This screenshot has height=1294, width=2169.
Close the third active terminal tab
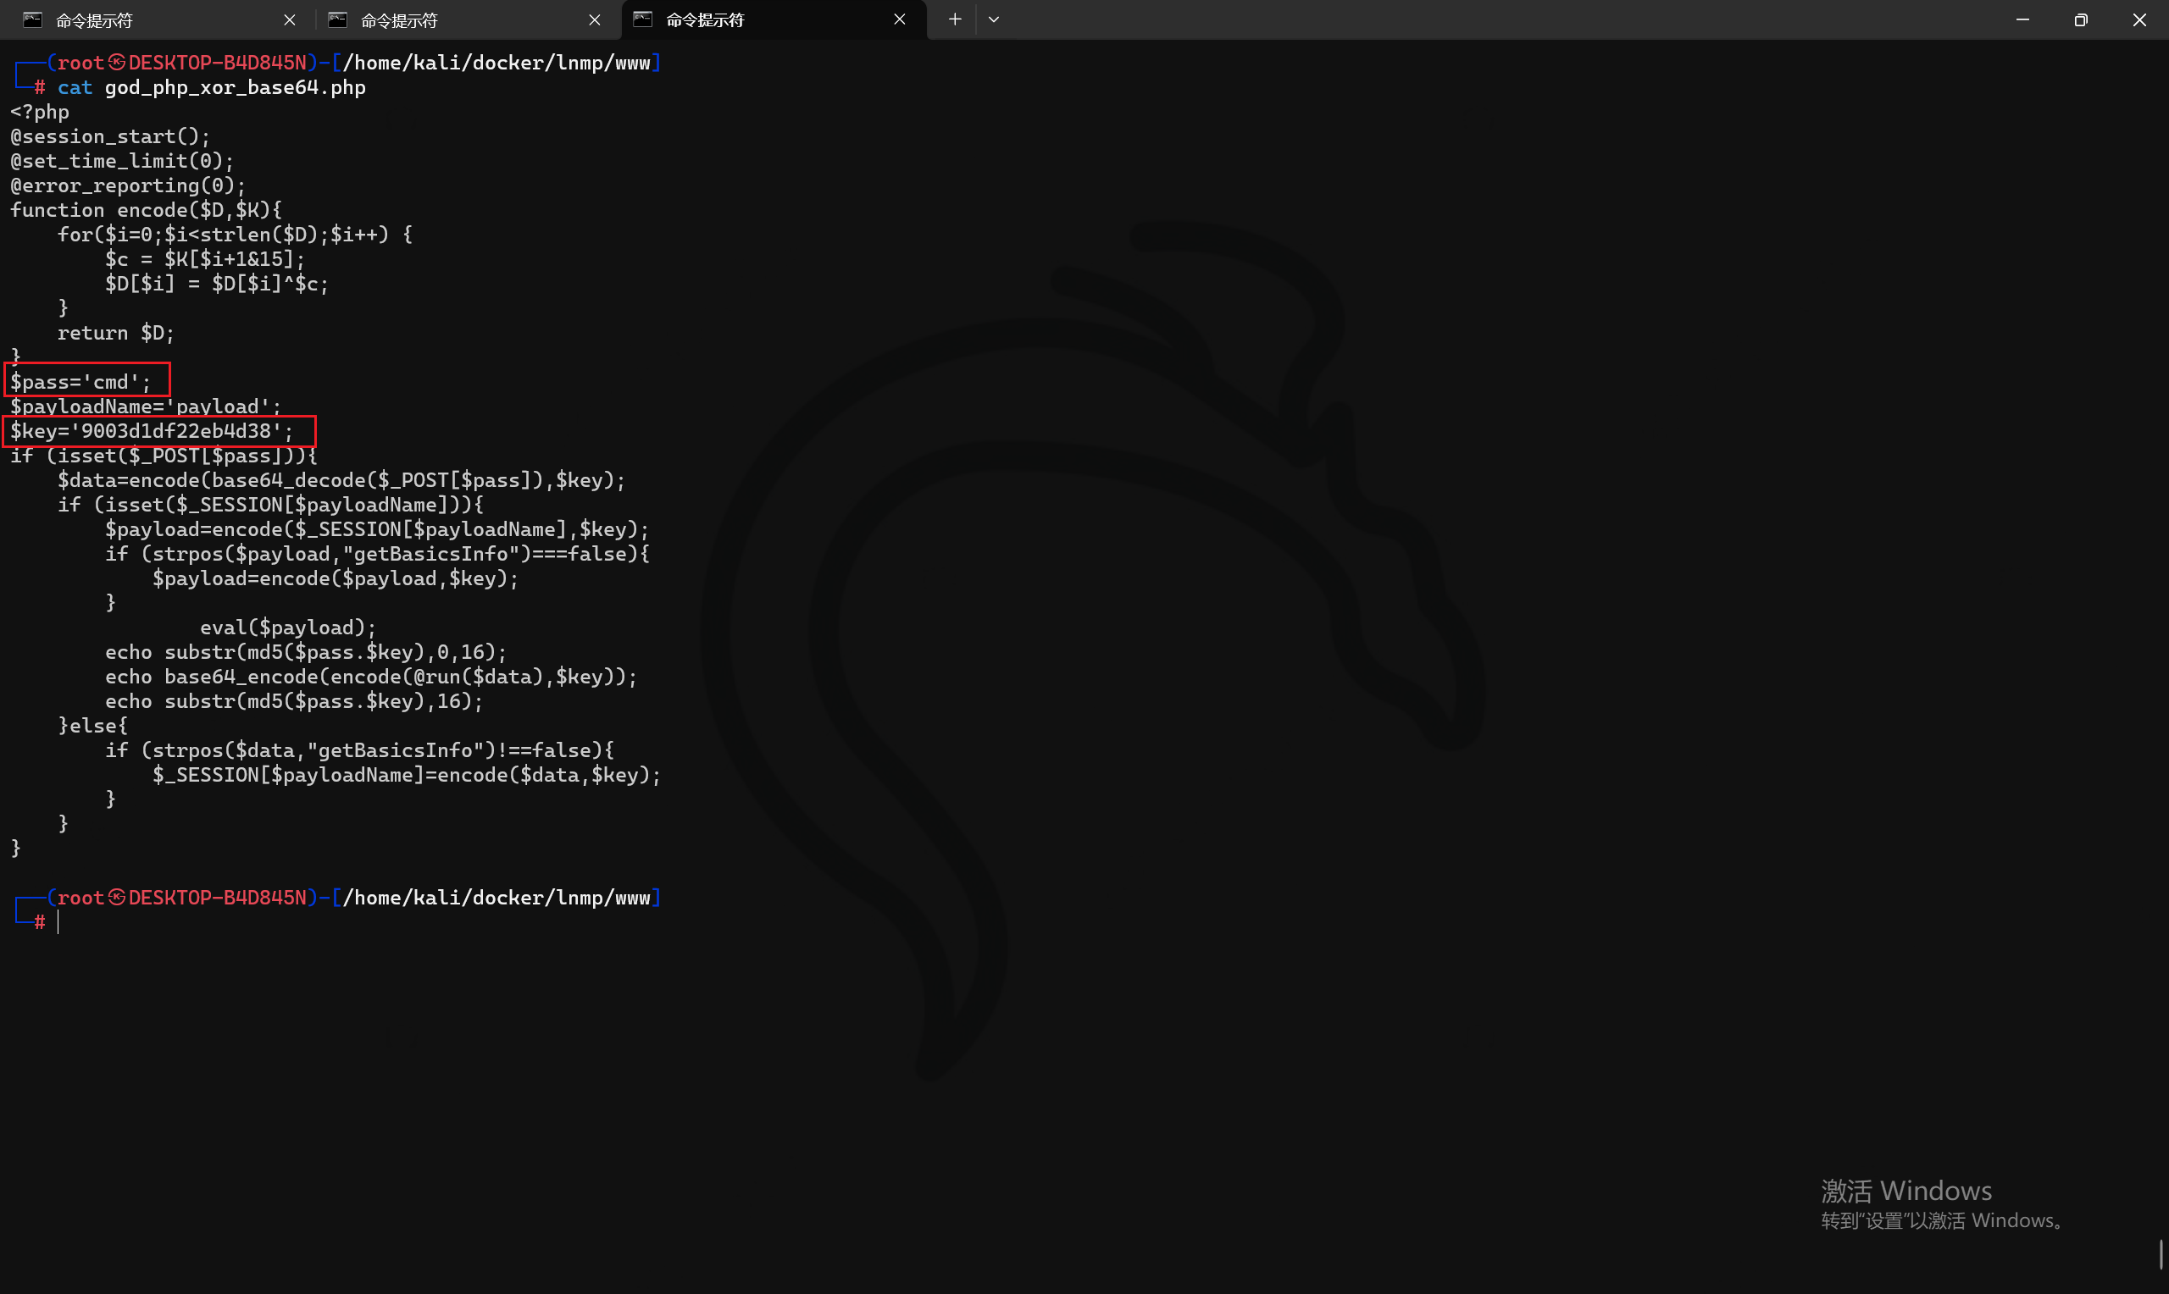[x=899, y=19]
